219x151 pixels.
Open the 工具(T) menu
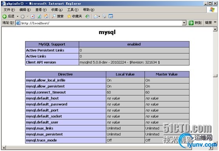click(73, 10)
